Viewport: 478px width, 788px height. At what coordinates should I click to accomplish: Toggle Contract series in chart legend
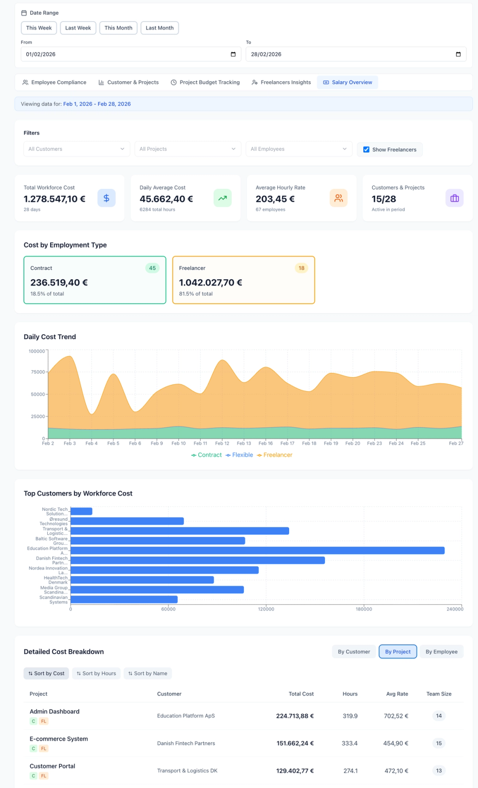point(206,455)
